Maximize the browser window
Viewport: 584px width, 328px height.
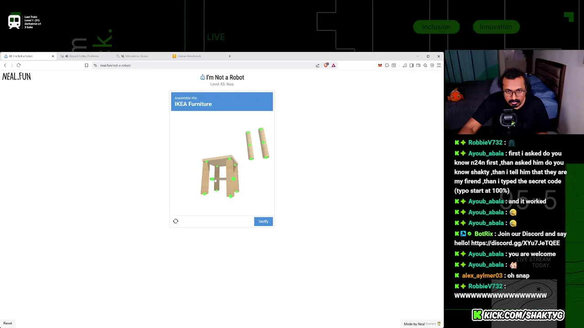click(x=428, y=56)
